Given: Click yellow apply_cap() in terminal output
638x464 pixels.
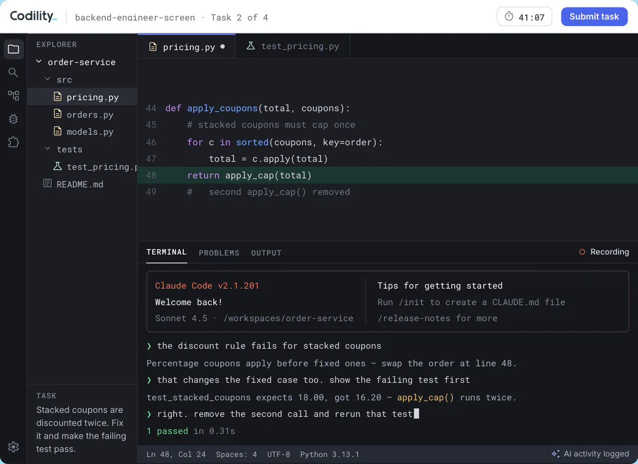Looking at the screenshot, I should tap(426, 397).
